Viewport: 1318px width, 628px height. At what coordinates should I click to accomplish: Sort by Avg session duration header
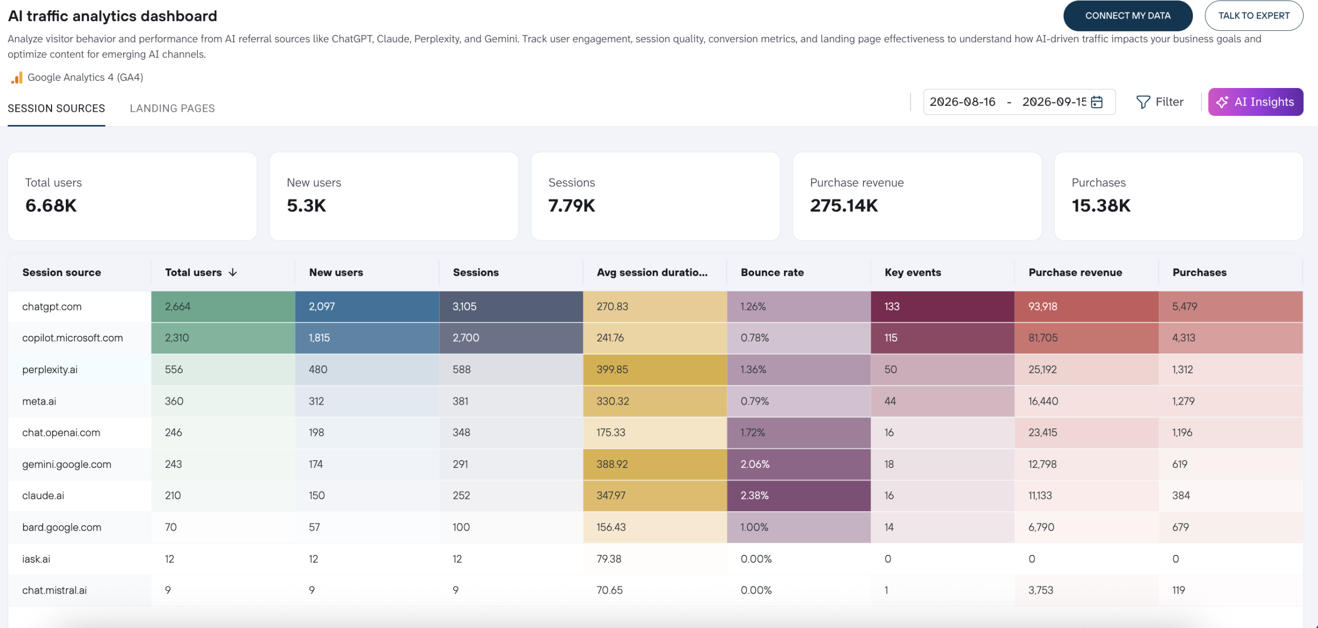point(652,272)
